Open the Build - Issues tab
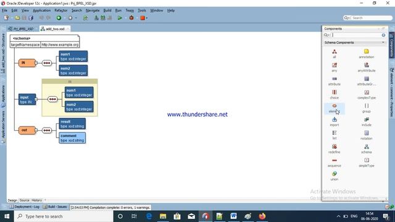The height and width of the screenshot is (222, 395). pos(55,207)
